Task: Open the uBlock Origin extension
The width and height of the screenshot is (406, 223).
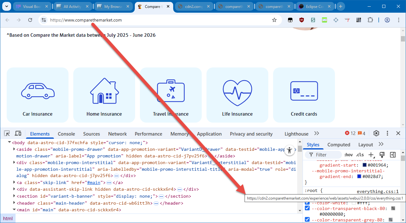Action: pos(302,20)
